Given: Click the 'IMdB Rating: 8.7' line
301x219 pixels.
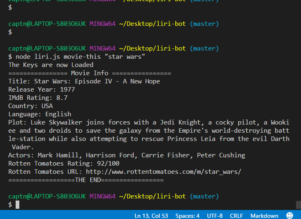Looking at the screenshot, I should click(38, 98).
